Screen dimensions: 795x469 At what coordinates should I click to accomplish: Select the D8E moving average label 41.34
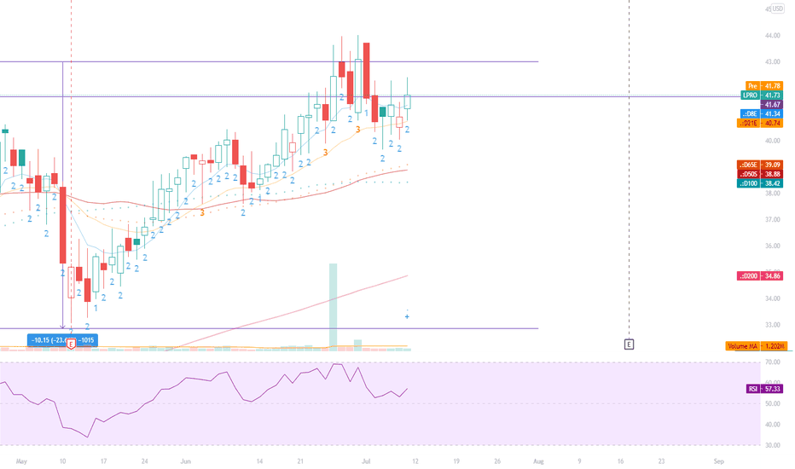(x=762, y=113)
